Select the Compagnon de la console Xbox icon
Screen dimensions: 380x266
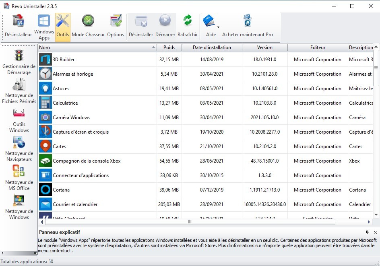[x=45, y=161]
